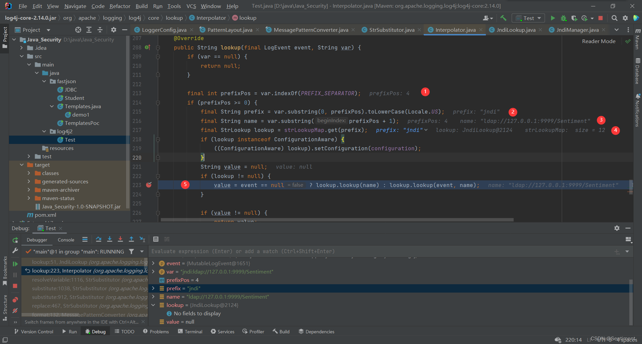Click View Breakpoints icon in debug sidebar
The image size is (642, 344).
[x=15, y=300]
